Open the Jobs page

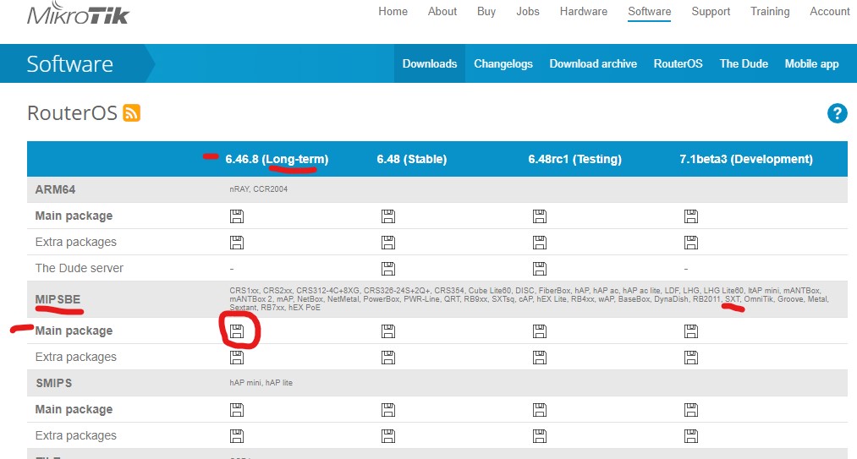[528, 12]
